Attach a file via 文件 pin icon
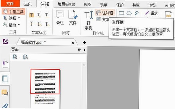This screenshot has width=175, height=109. (73, 17)
